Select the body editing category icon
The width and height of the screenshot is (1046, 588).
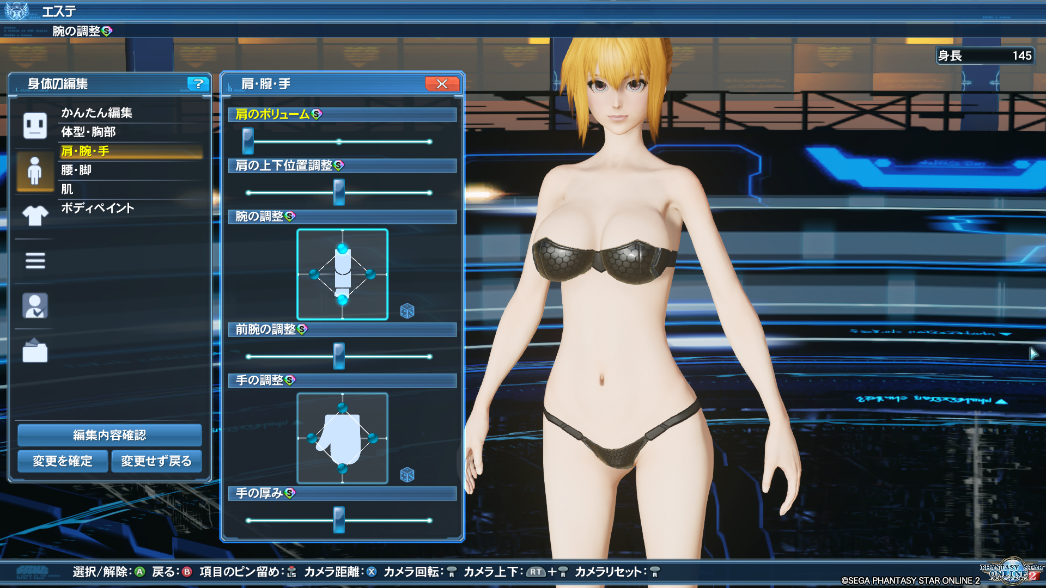pos(35,171)
